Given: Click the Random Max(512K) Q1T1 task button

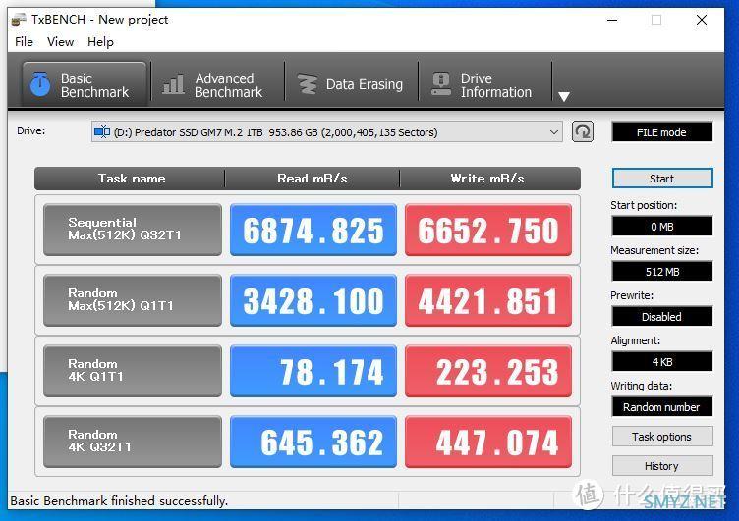Looking at the screenshot, I should click(133, 300).
